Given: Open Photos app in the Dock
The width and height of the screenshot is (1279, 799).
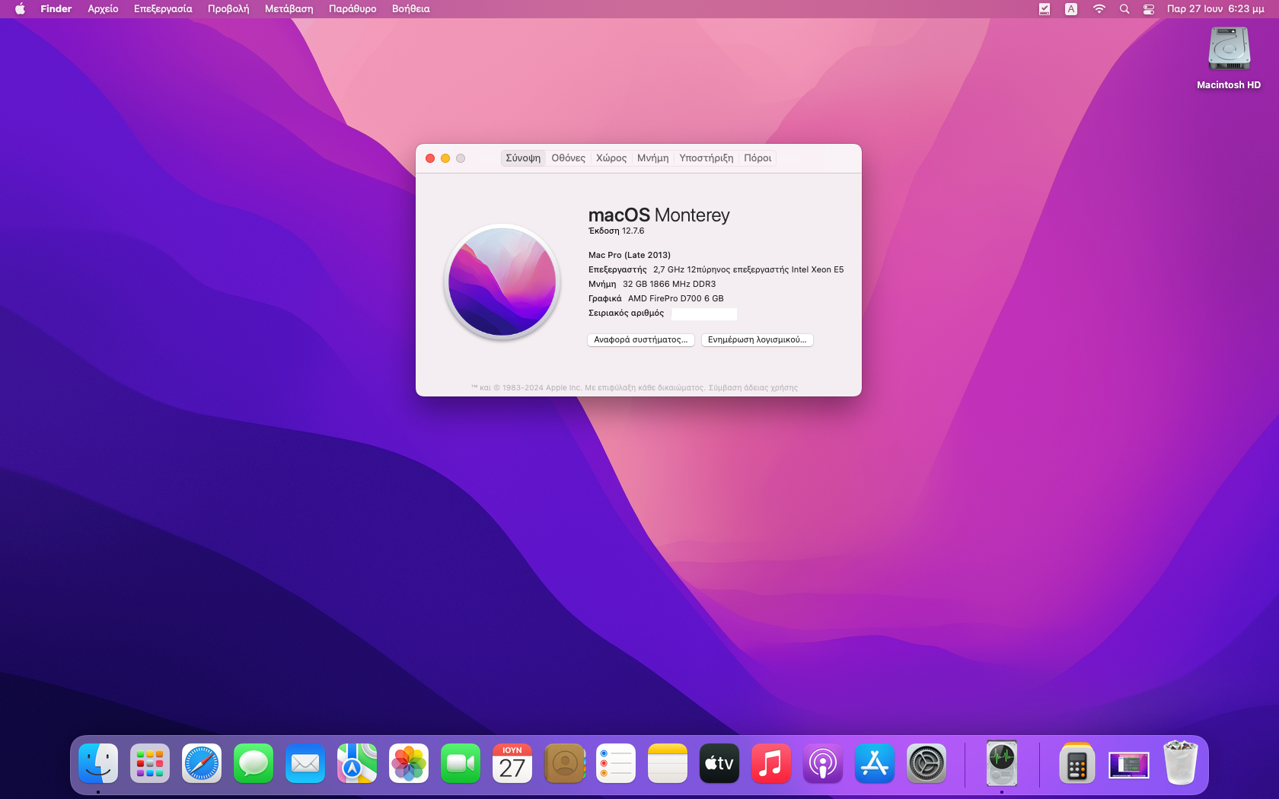Looking at the screenshot, I should click(x=409, y=763).
